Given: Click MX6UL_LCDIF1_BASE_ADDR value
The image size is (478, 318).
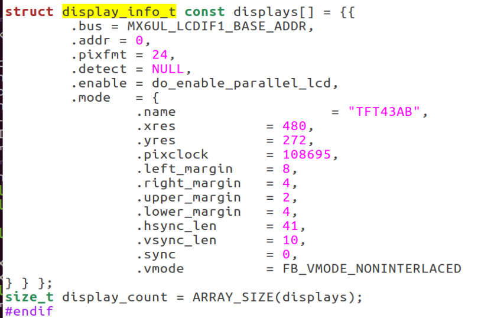Looking at the screenshot, I should click(217, 26).
